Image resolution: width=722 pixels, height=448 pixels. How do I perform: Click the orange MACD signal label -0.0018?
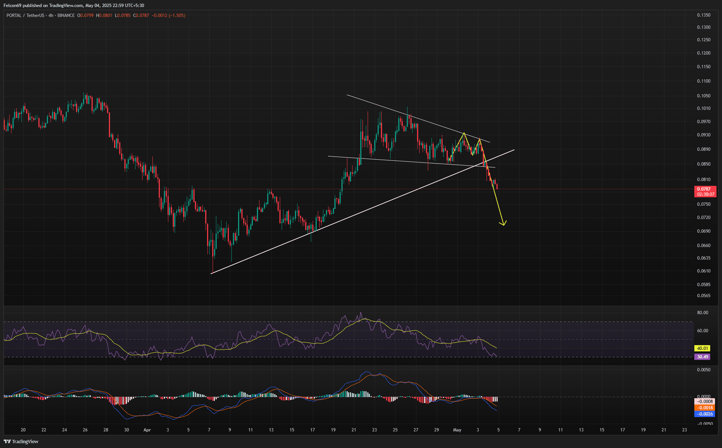[x=704, y=408]
